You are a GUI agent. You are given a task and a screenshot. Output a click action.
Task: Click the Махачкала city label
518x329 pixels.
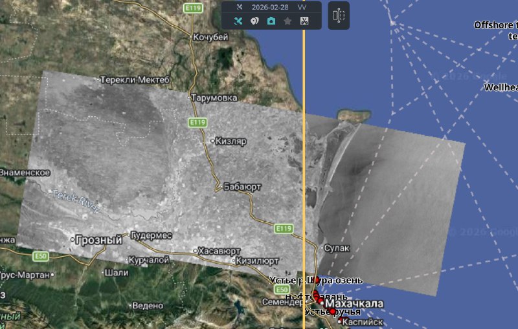(x=354, y=304)
